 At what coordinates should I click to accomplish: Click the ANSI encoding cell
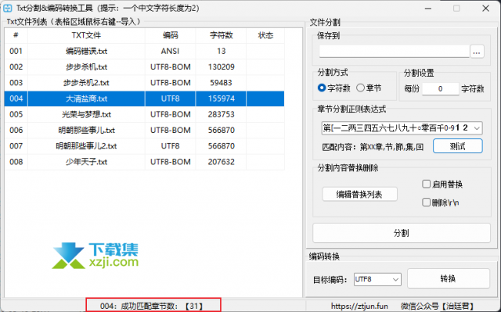[x=171, y=51]
